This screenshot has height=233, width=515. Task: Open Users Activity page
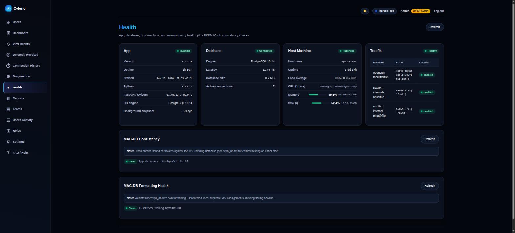(x=25, y=120)
